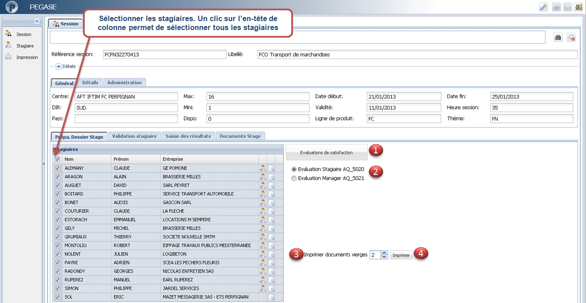Select the Prépa. Dossier Stage tab
Image resolution: width=586 pixels, height=303 pixels.
[79, 136]
